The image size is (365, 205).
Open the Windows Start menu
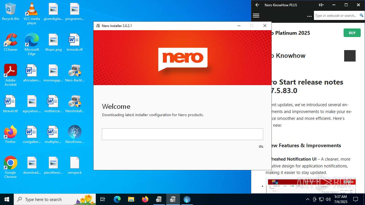pyautogui.click(x=7, y=199)
